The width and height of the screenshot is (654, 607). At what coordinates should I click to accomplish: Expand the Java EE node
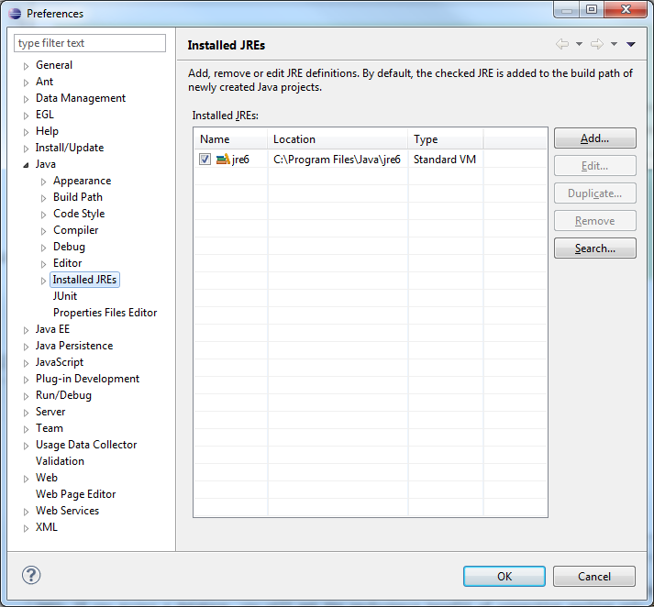coord(26,330)
